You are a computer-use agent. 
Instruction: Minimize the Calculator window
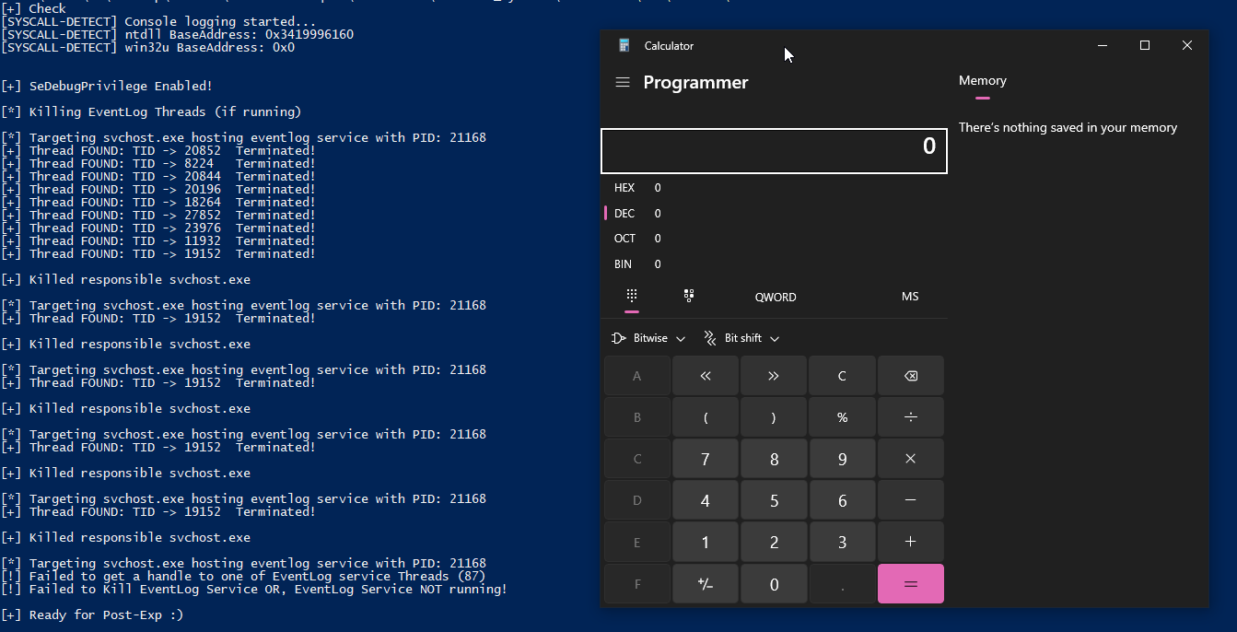click(x=1103, y=45)
